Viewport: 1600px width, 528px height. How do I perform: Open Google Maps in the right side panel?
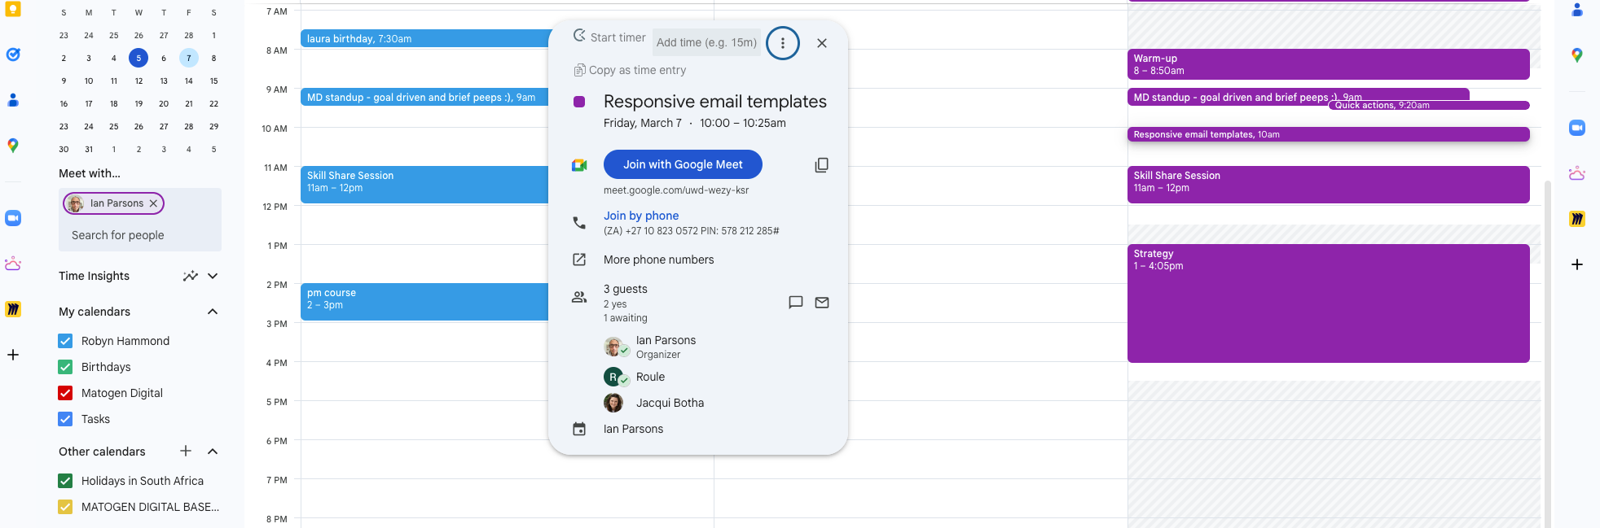tap(1576, 55)
